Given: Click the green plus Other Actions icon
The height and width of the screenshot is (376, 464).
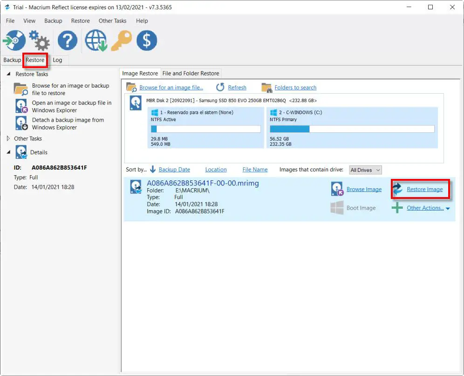Looking at the screenshot, I should point(397,208).
